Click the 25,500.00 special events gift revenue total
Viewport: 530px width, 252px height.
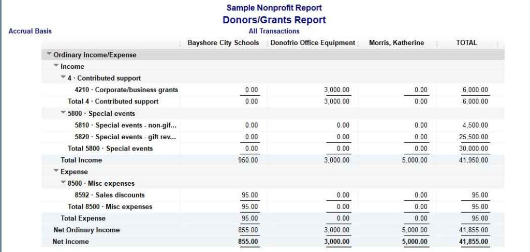(x=475, y=137)
